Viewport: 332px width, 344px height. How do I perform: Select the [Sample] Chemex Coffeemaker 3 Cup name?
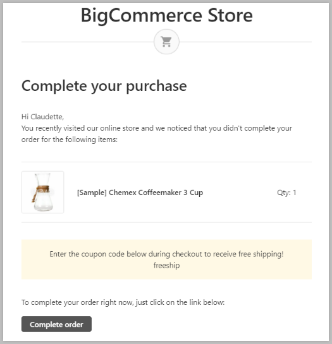[140, 193]
